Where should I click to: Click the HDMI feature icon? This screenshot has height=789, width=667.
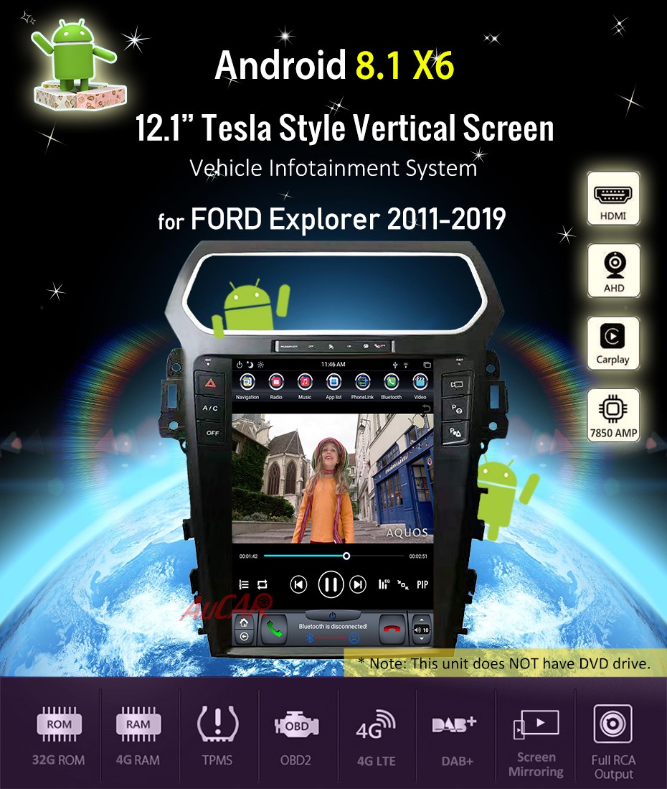coord(613,199)
